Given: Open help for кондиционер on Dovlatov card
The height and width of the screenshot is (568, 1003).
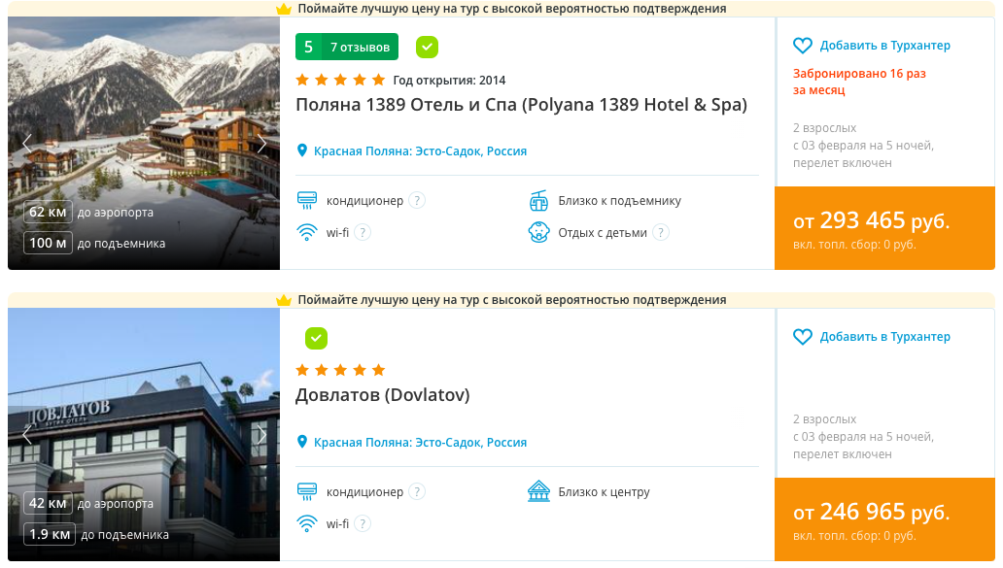Looking at the screenshot, I should coord(417,492).
